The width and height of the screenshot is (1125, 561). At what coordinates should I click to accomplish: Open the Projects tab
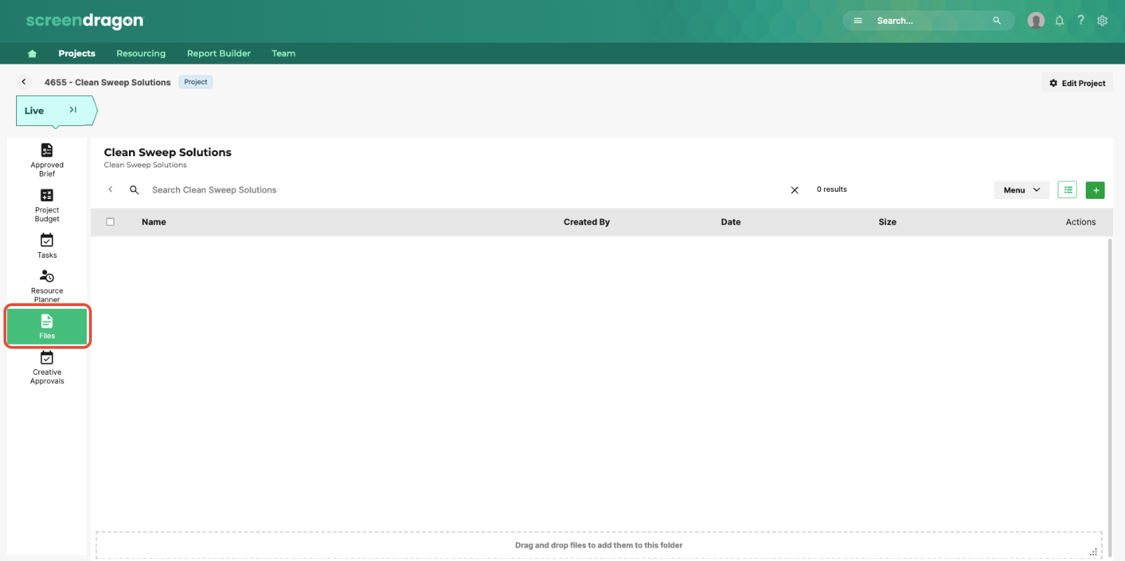(x=76, y=53)
